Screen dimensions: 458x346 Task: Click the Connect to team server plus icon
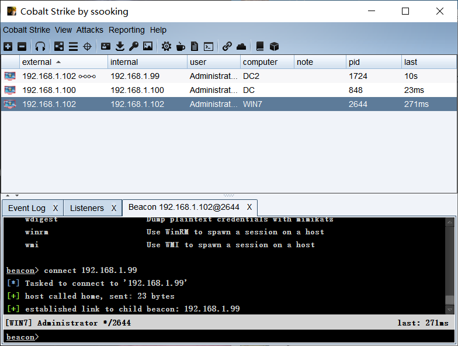click(8, 46)
